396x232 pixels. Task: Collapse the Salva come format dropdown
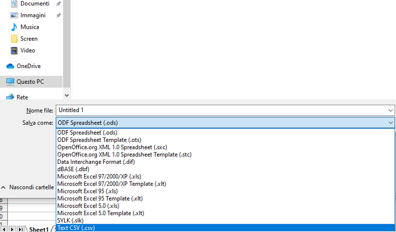(x=390, y=123)
